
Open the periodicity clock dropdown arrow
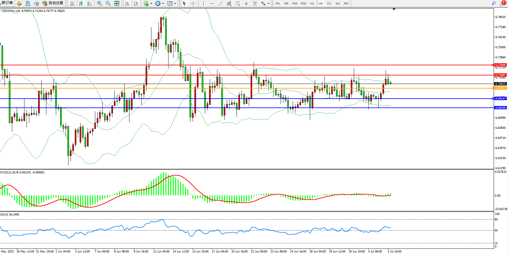point(163,4)
